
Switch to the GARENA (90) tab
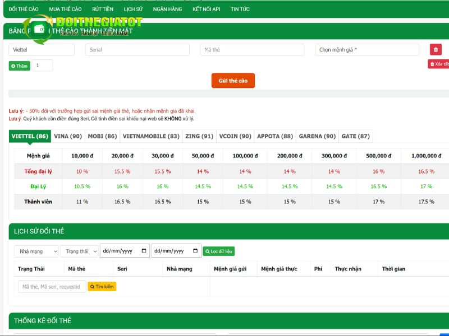[317, 136]
